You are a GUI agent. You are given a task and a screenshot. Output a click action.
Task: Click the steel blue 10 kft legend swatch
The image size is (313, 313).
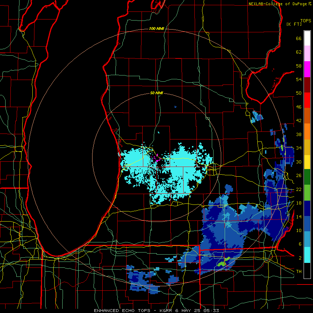(x=307, y=239)
